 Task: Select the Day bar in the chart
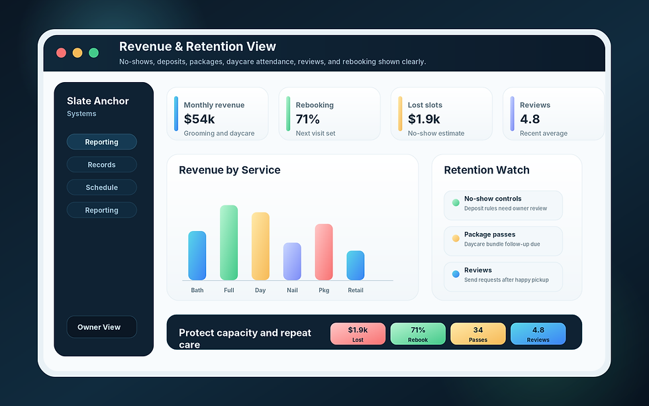260,246
